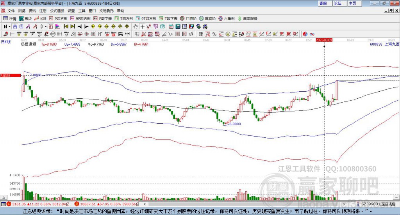Image resolution: width=400 pixels, height=215 pixels.
Task: Open the 赢家轮 wheel tool
Action: [x=207, y=19]
